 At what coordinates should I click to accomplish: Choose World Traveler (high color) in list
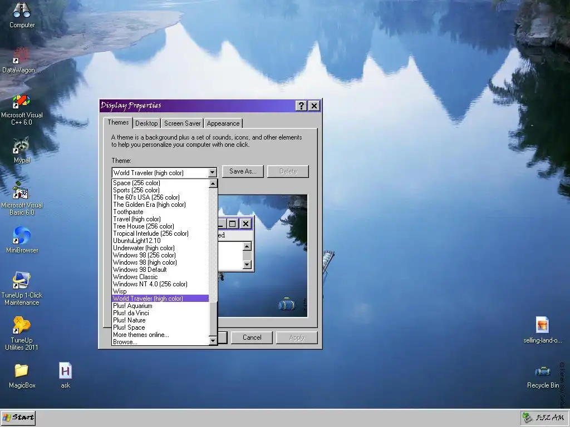coord(160,299)
